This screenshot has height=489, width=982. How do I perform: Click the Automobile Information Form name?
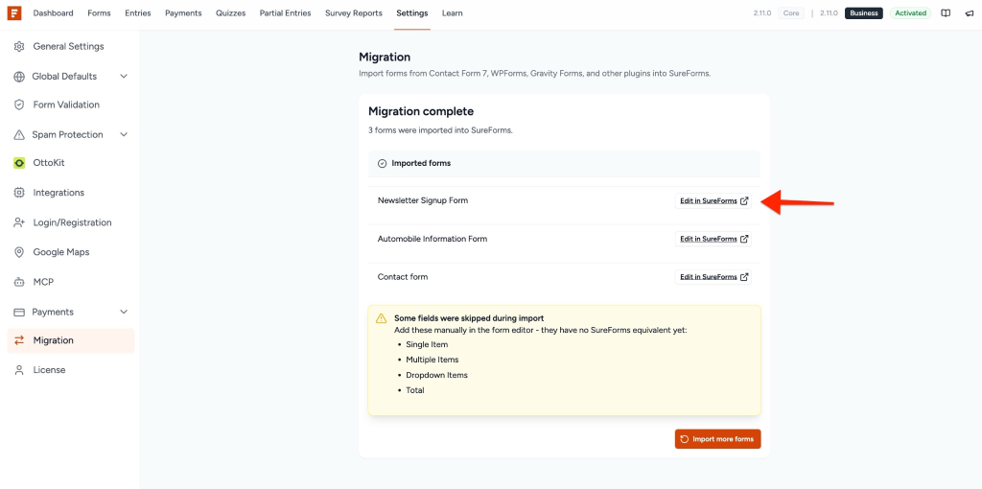click(433, 239)
